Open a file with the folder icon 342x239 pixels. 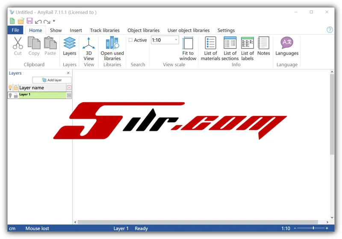(x=21, y=21)
